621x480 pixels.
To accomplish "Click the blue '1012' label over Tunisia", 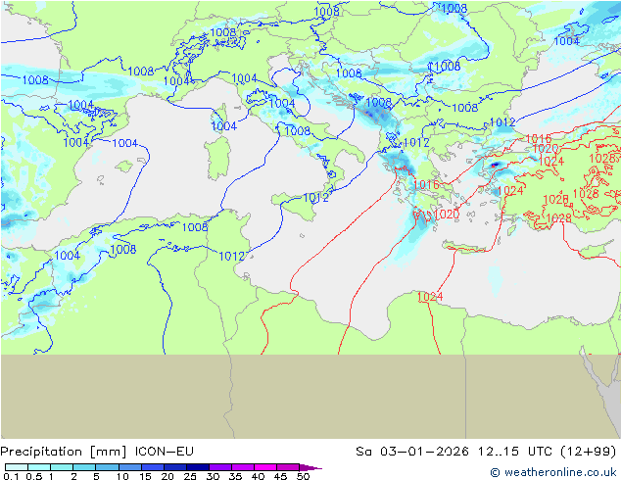I will coord(232,257).
